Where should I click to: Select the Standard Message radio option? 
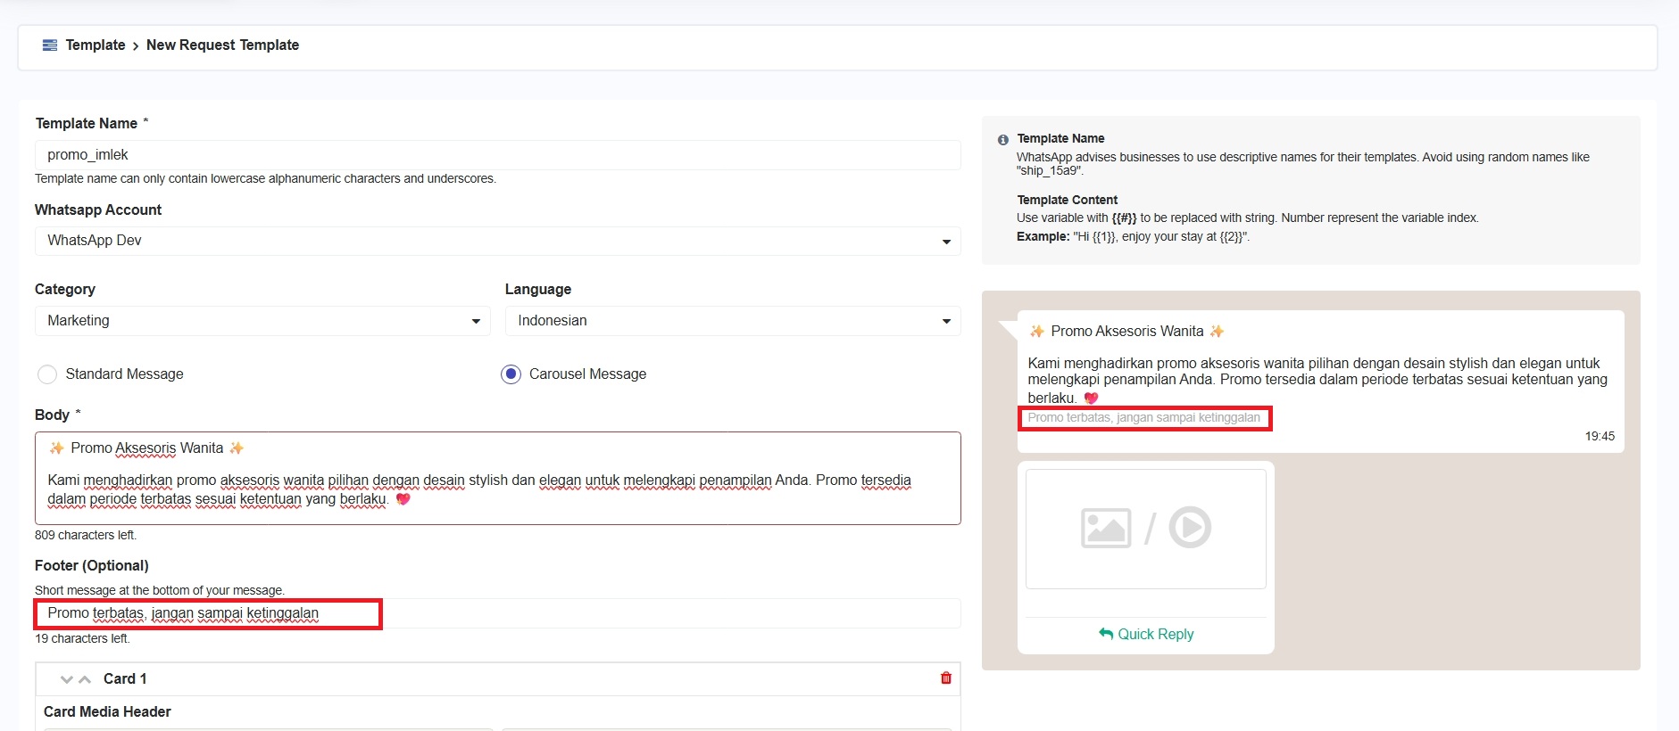coord(47,374)
